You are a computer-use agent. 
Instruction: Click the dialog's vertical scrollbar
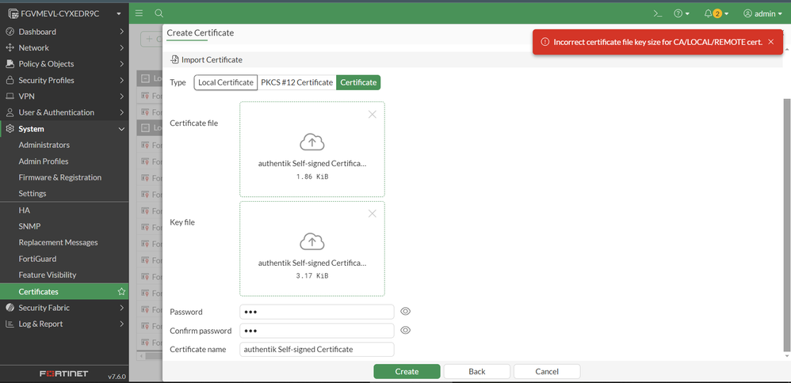(x=786, y=226)
